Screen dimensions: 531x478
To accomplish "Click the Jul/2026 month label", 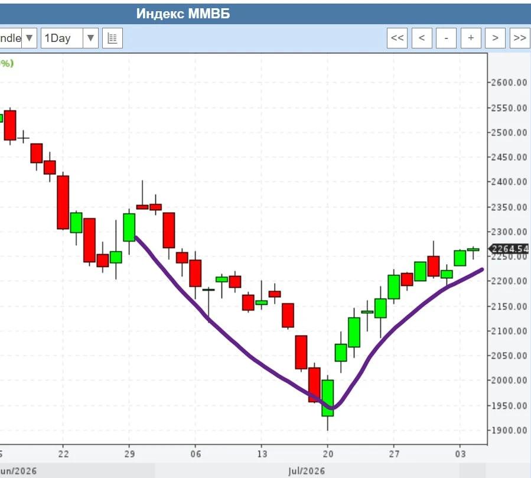I will tap(307, 472).
